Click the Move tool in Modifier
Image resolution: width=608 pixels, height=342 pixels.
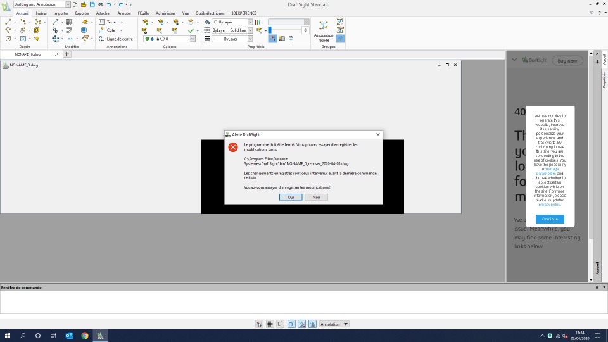pyautogui.click(x=56, y=39)
